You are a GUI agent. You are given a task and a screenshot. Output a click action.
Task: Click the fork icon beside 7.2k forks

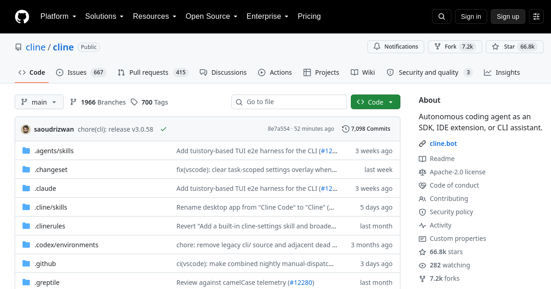422,278
